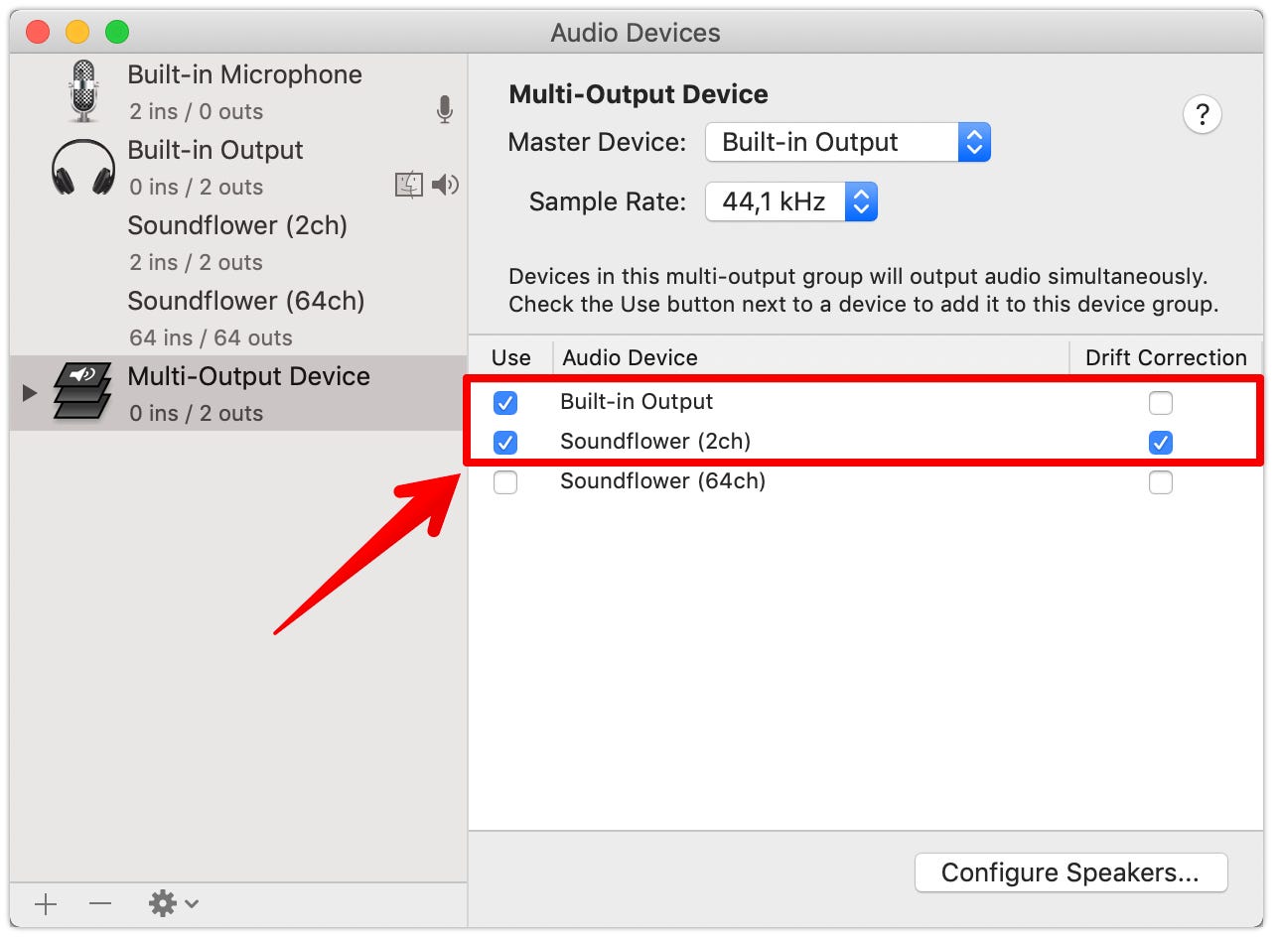This screenshot has width=1279, height=937.
Task: Click the Use column header
Action: point(510,357)
